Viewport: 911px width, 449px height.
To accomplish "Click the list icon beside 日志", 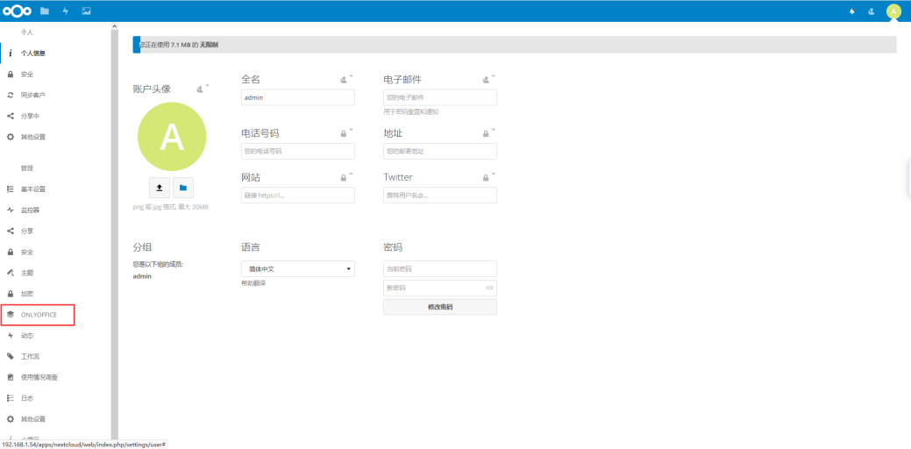I will coord(10,398).
